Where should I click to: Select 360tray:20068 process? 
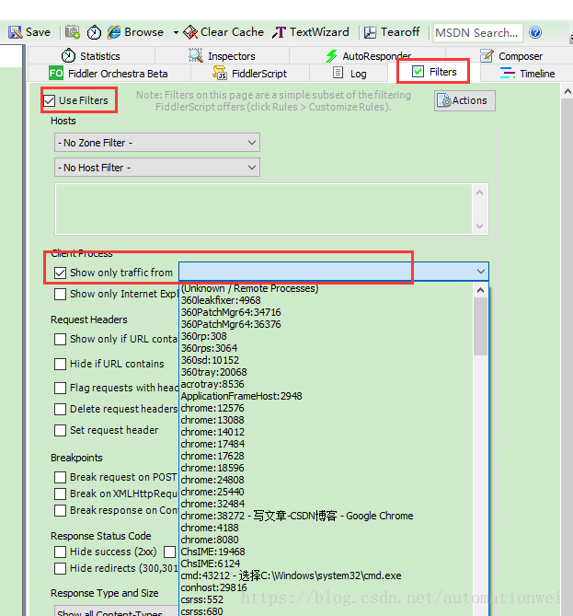[327, 372]
